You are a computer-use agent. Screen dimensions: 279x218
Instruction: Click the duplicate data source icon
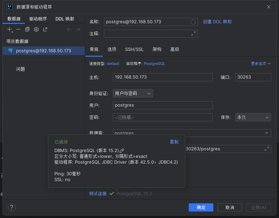[x=27, y=30]
